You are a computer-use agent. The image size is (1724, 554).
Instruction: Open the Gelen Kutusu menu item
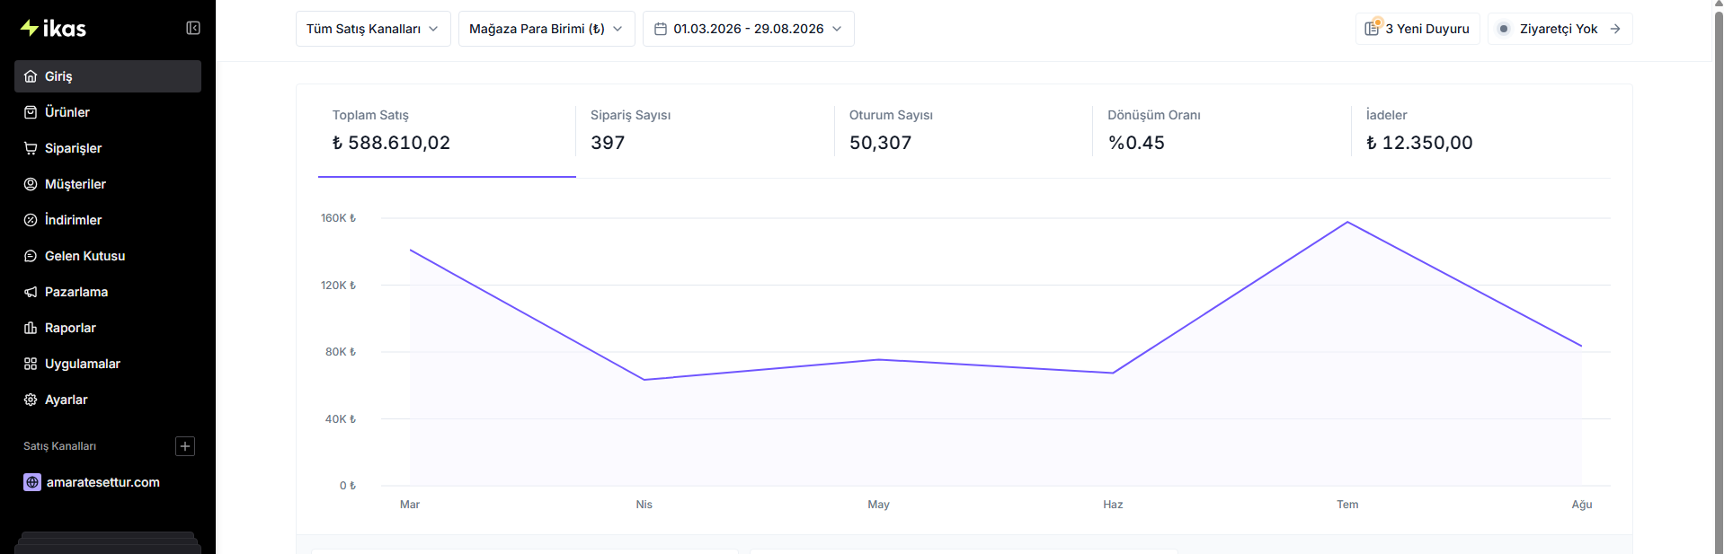click(x=108, y=256)
